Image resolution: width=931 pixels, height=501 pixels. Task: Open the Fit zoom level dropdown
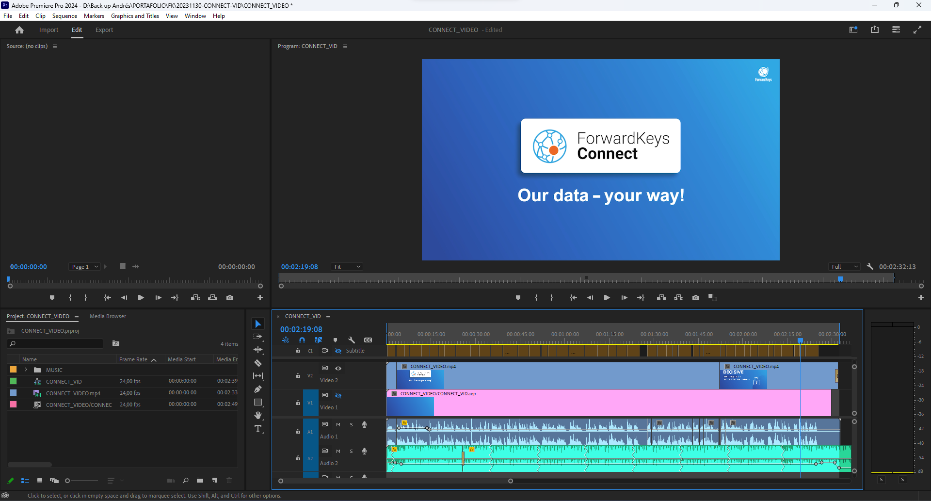(347, 267)
